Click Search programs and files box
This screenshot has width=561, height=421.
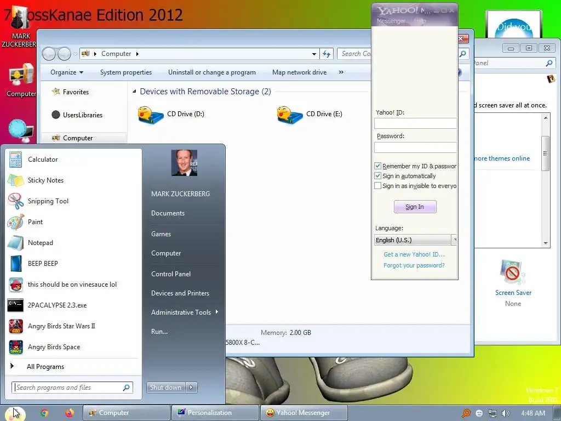(72, 388)
